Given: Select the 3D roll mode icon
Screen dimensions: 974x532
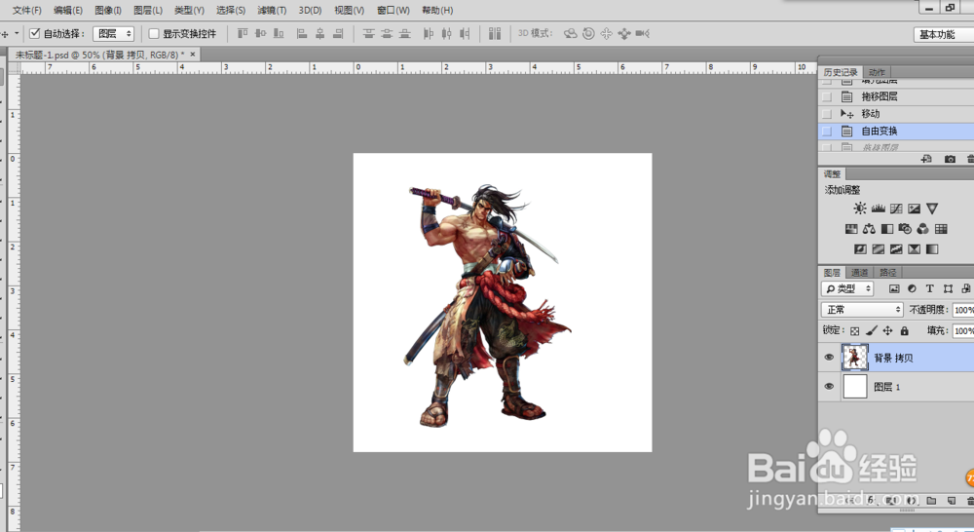Looking at the screenshot, I should pyautogui.click(x=588, y=33).
